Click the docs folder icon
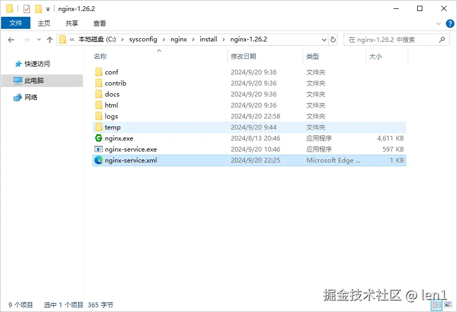Image resolution: width=457 pixels, height=312 pixels. point(99,94)
